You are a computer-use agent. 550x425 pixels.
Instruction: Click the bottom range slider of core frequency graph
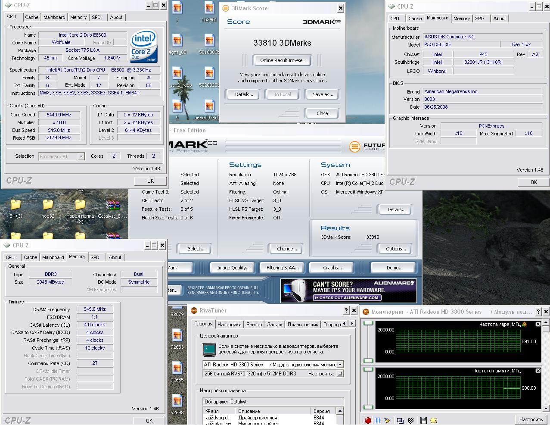pos(368,360)
